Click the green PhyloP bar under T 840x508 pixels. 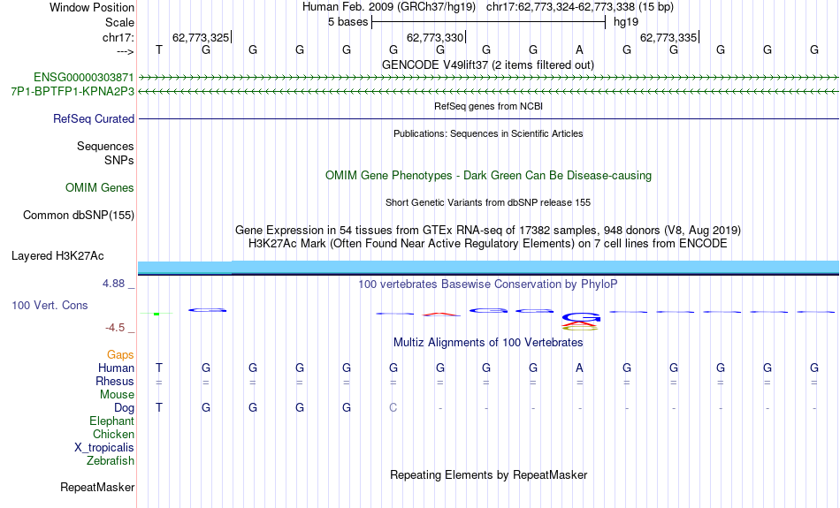[x=157, y=314]
